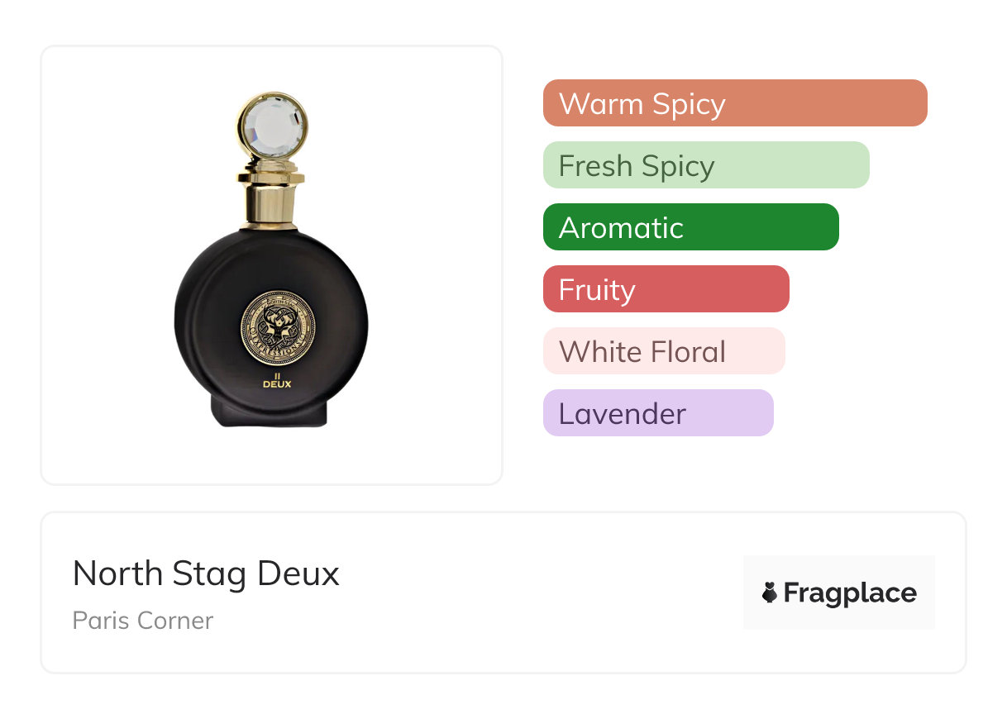
Task: Pick the red Fruity accord bar
Action: (666, 289)
